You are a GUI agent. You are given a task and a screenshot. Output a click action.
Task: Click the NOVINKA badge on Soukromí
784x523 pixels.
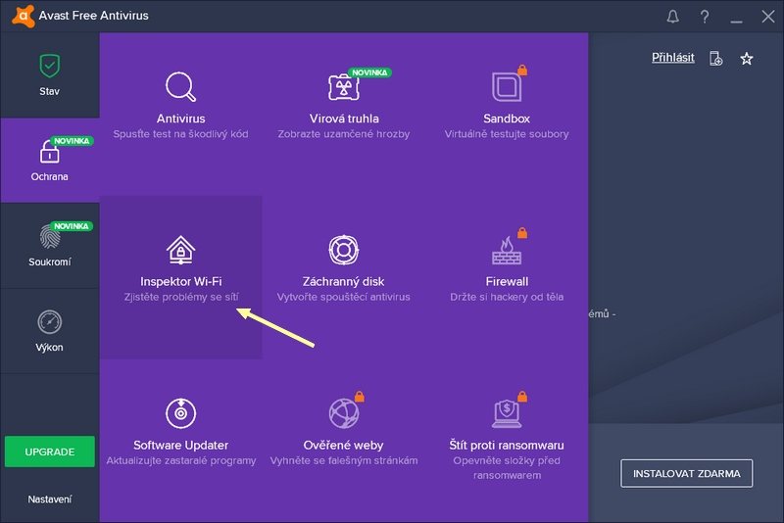pos(72,226)
